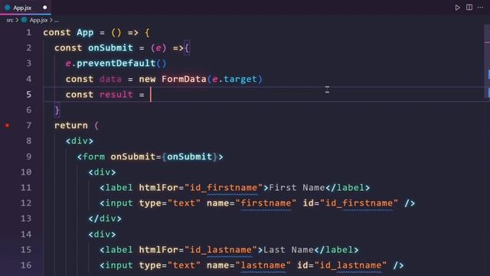490x276 pixels.
Task: Toggle the red breakpoint dot on line 7
Action: [x=7, y=126]
